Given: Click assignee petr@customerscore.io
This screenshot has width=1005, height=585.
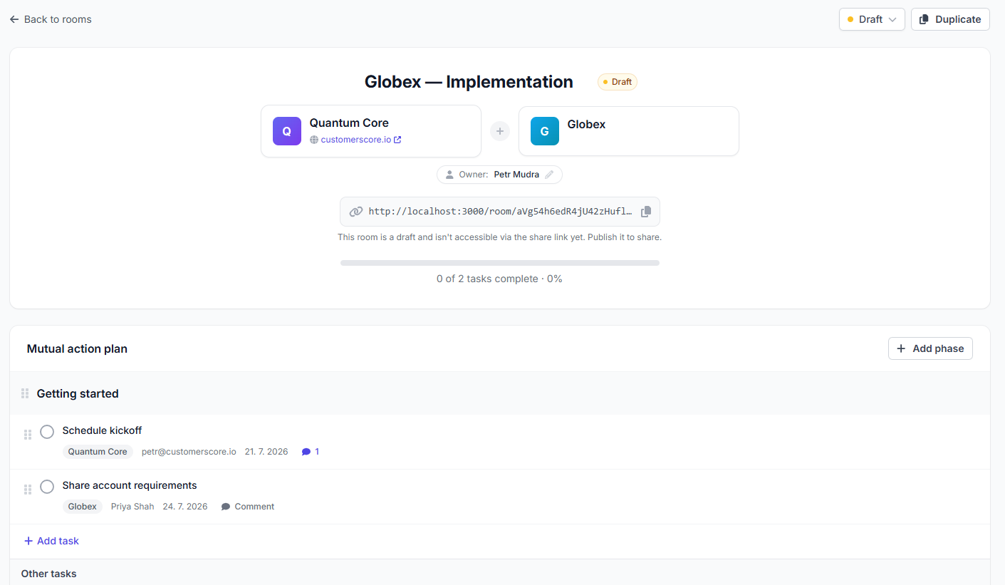Looking at the screenshot, I should (189, 452).
